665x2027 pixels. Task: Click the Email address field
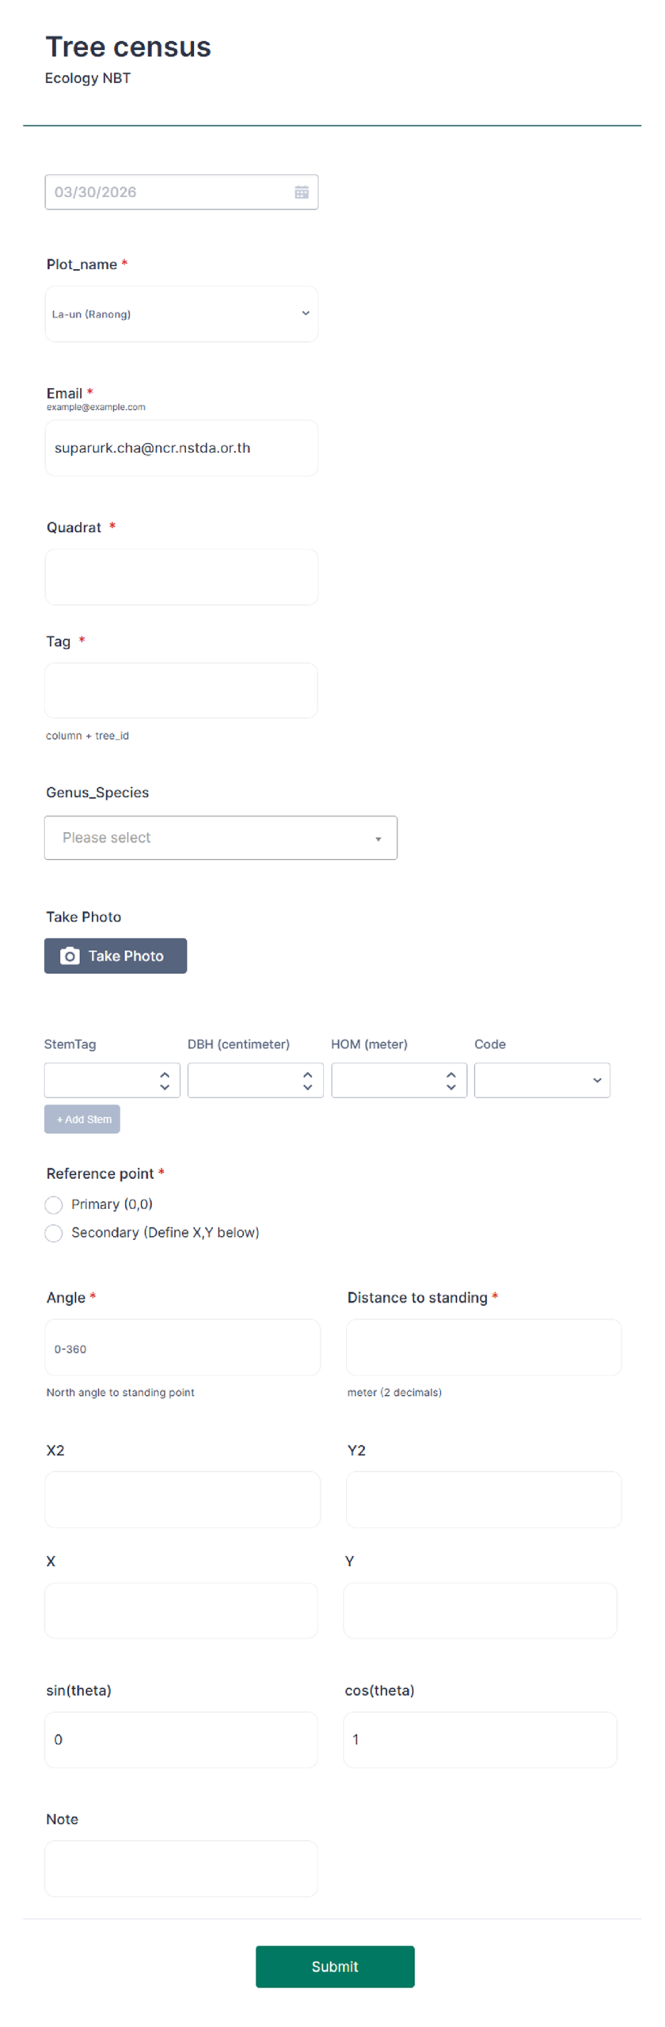click(181, 447)
